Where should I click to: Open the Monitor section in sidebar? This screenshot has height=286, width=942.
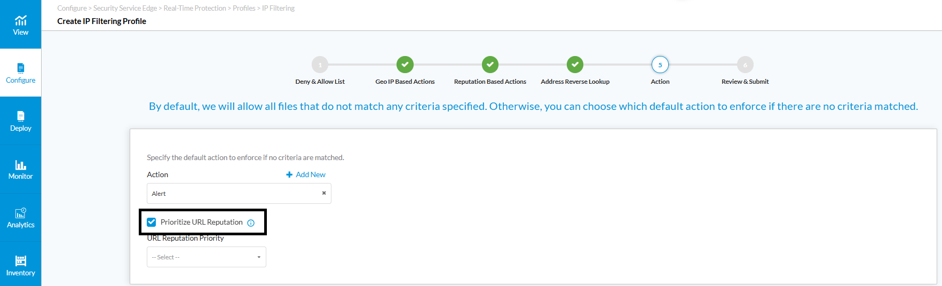coord(20,169)
